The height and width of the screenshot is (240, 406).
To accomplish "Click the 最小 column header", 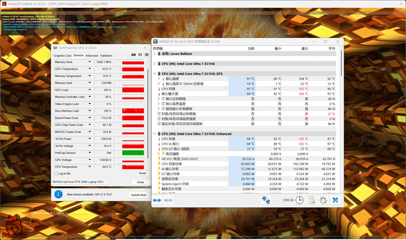I will click(x=278, y=48).
